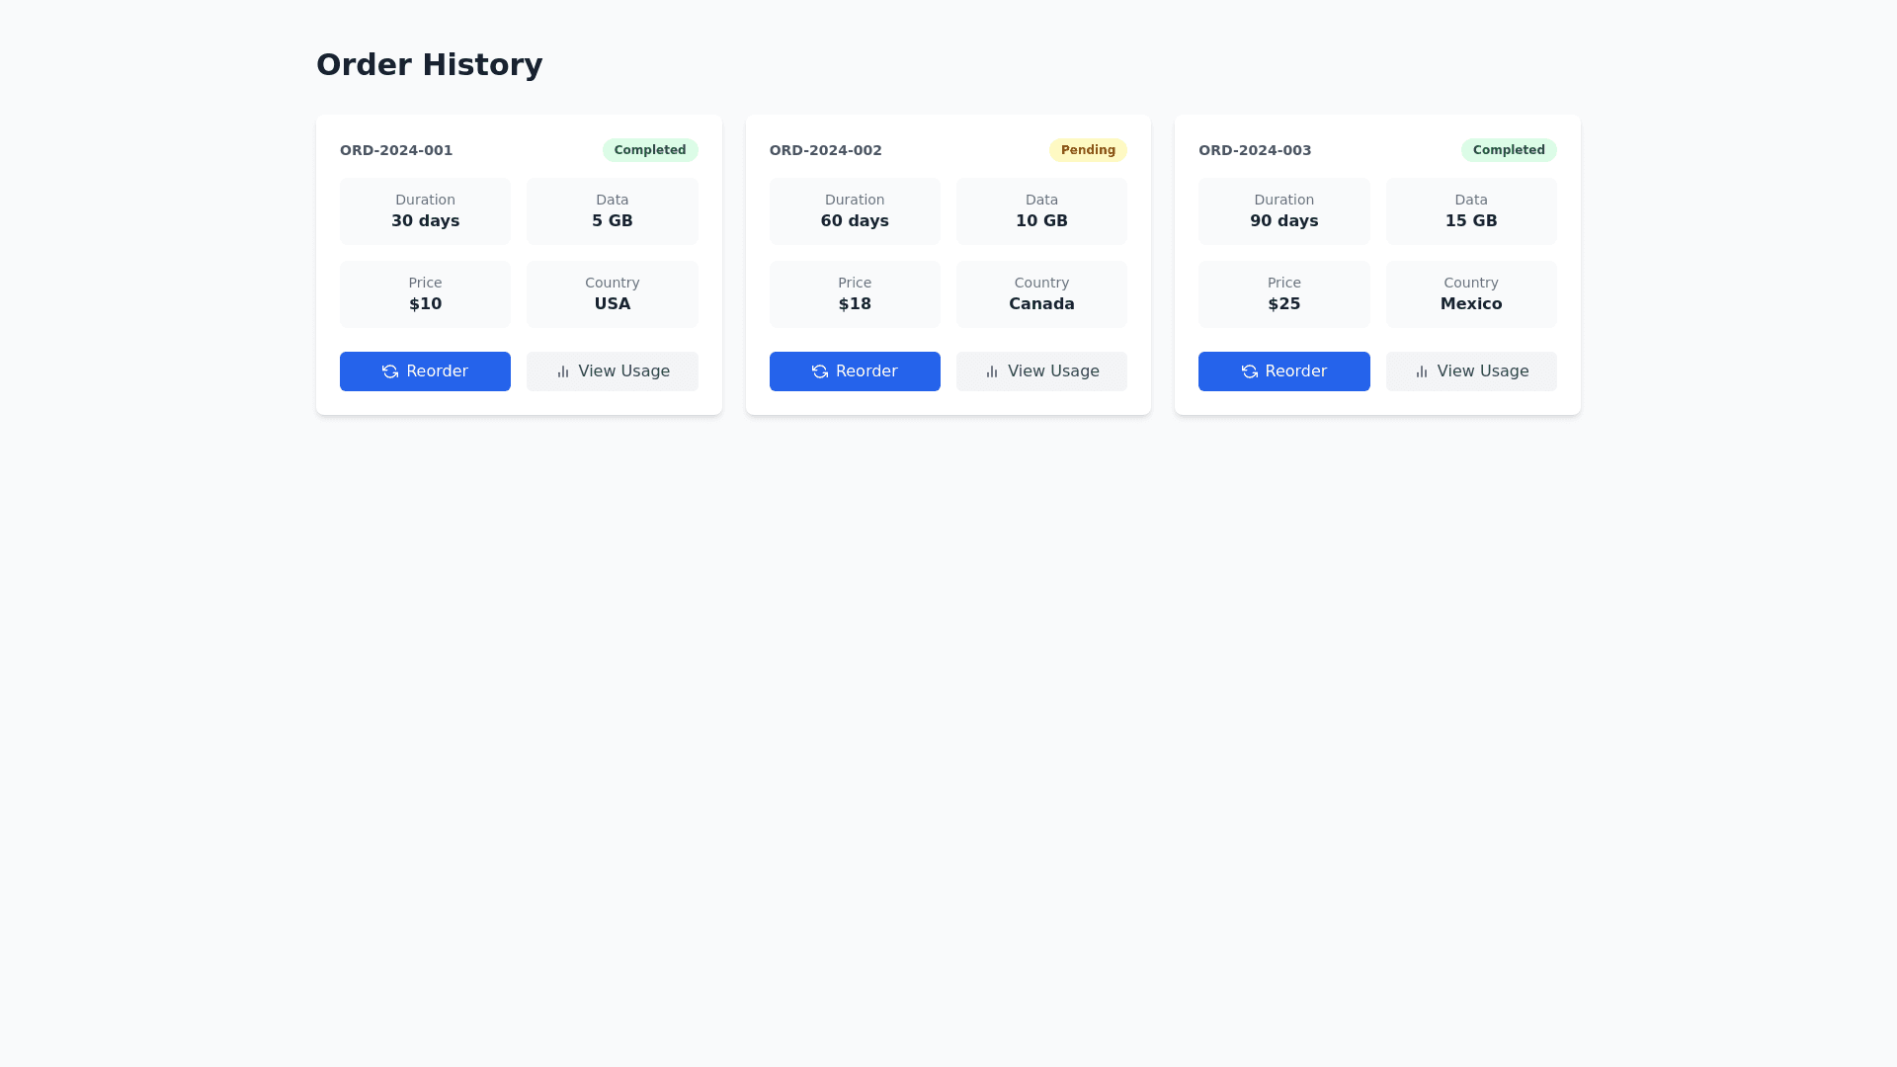Click the bar chart icon on ORD-2024-003 View Usage
Screen dimensions: 1897x1067
pyautogui.click(x=1421, y=371)
